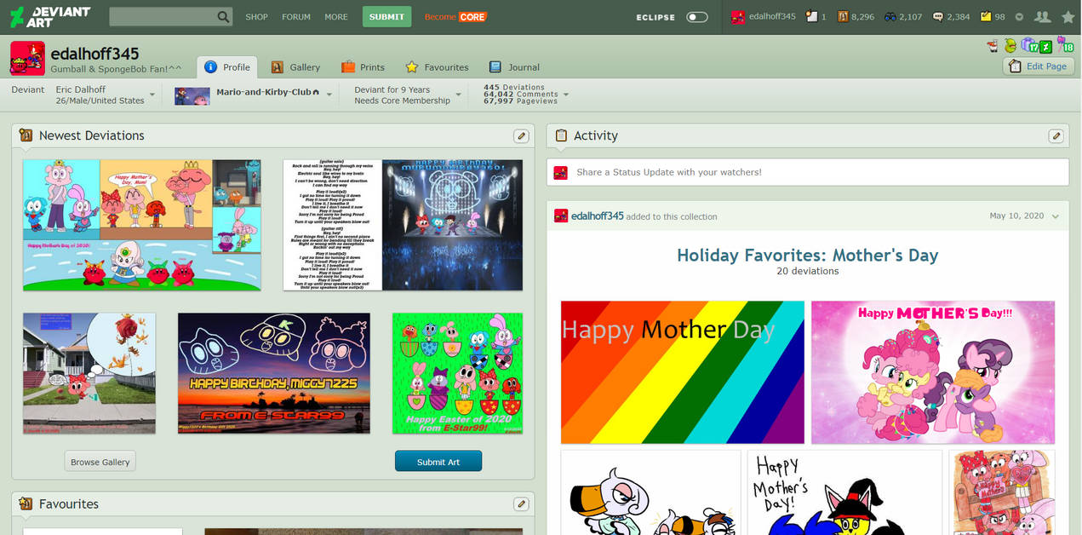
Task: Edit the Activity widget pencil icon
Action: coord(1056,136)
